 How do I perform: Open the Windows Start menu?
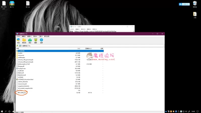click(x=2, y=111)
